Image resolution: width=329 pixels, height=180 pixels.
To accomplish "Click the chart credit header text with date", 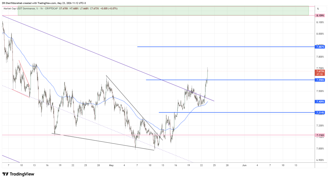I will point(44,3).
